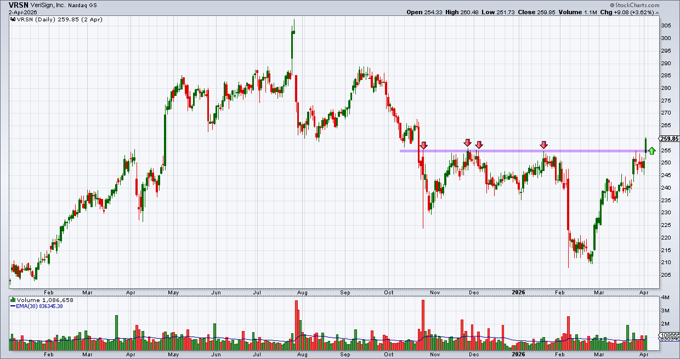Click candlestick legend icon beside VRSN (Daily)

tap(14, 19)
